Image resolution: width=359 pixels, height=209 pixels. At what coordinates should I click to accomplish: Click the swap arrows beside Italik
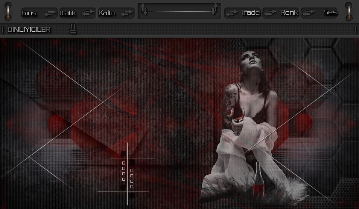[x=88, y=13]
